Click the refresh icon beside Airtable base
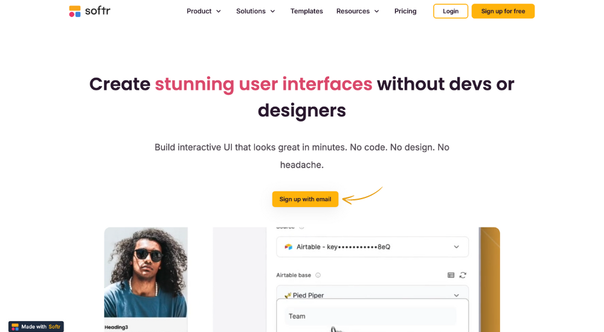 pyautogui.click(x=463, y=275)
